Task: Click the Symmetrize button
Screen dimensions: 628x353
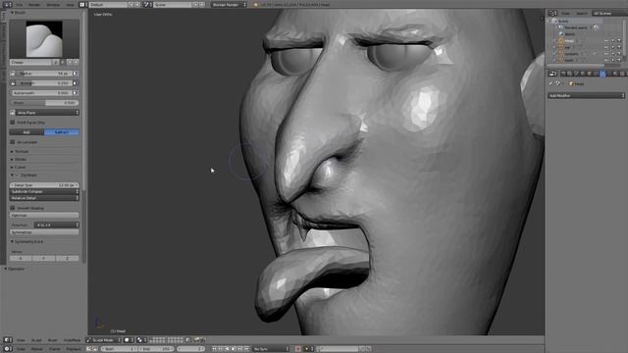Action: click(44, 232)
